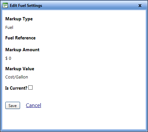Click the green form icon in title bar
The width and height of the screenshot is (148, 132).
coord(5,5)
